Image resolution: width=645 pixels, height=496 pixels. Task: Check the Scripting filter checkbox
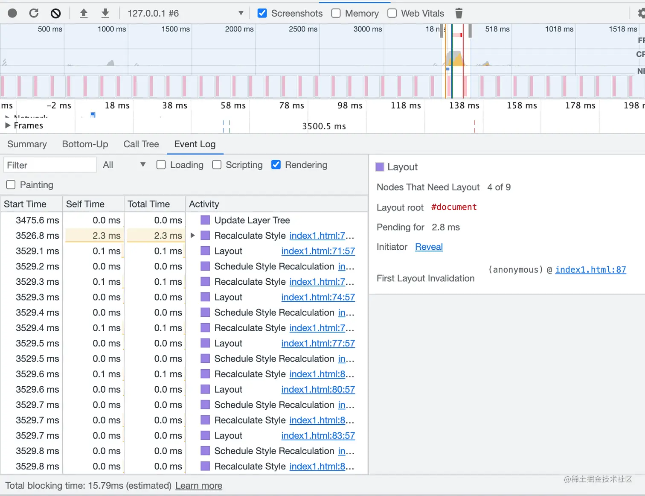click(x=217, y=165)
